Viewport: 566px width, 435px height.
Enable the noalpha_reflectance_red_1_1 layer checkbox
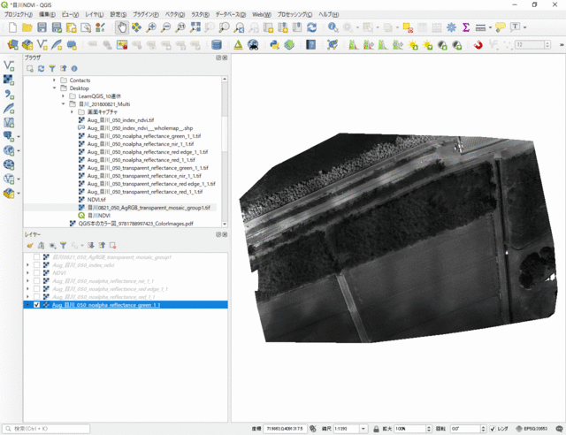36,297
